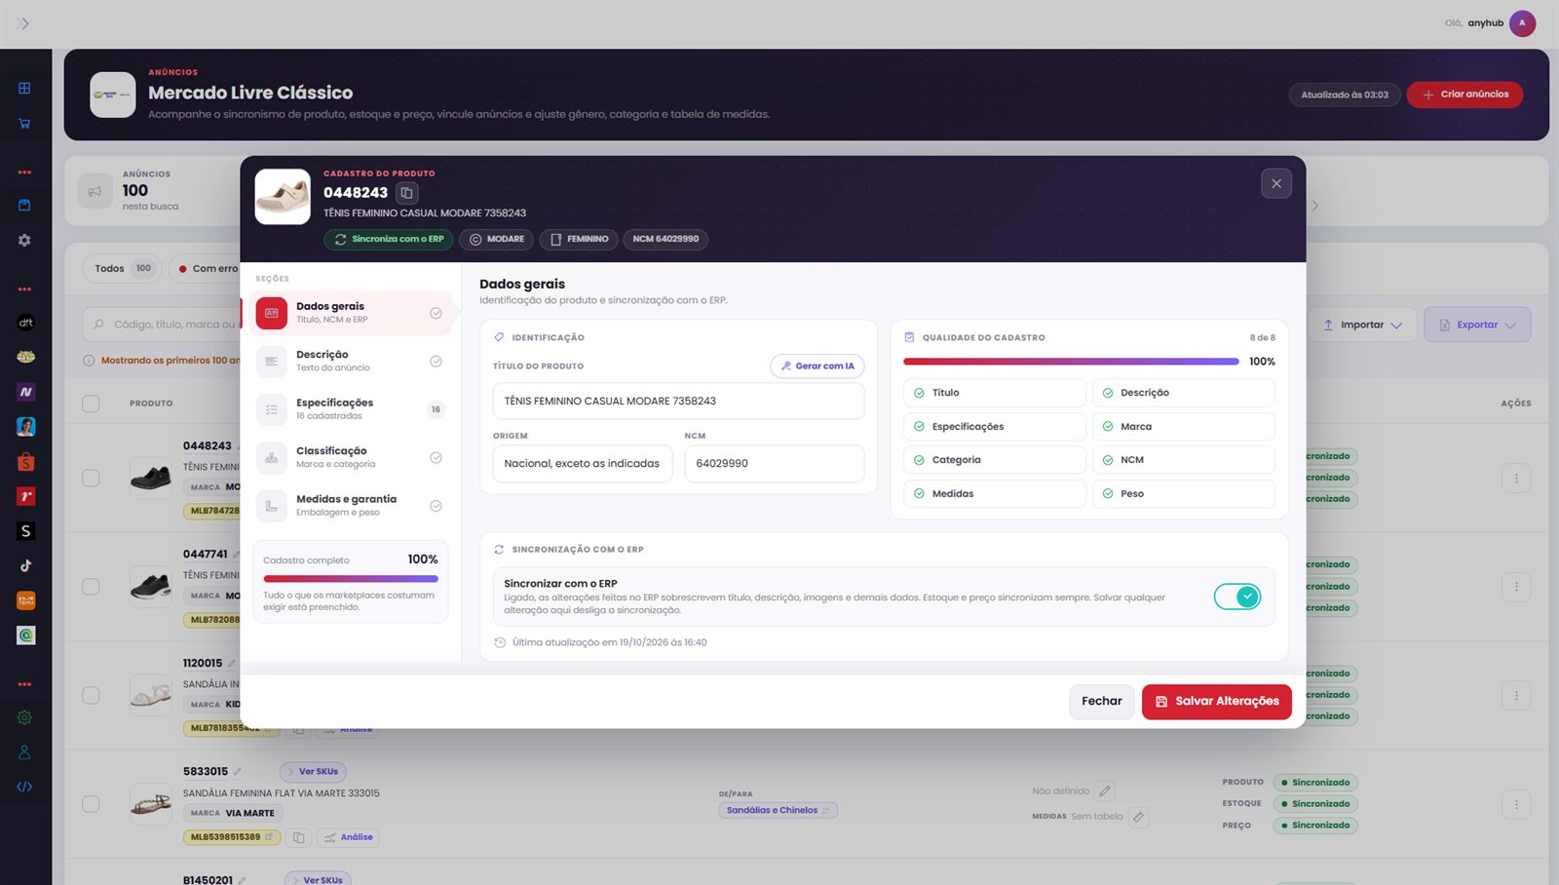The image size is (1559, 885).
Task: Edit the 'Sem tabela' measures pencil icon
Action: (x=1138, y=817)
